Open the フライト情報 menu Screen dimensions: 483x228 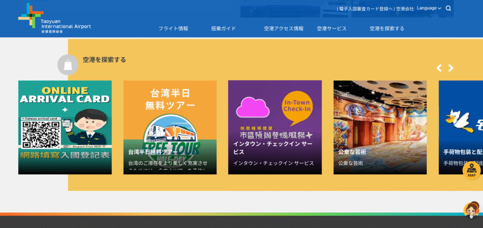pos(173,29)
